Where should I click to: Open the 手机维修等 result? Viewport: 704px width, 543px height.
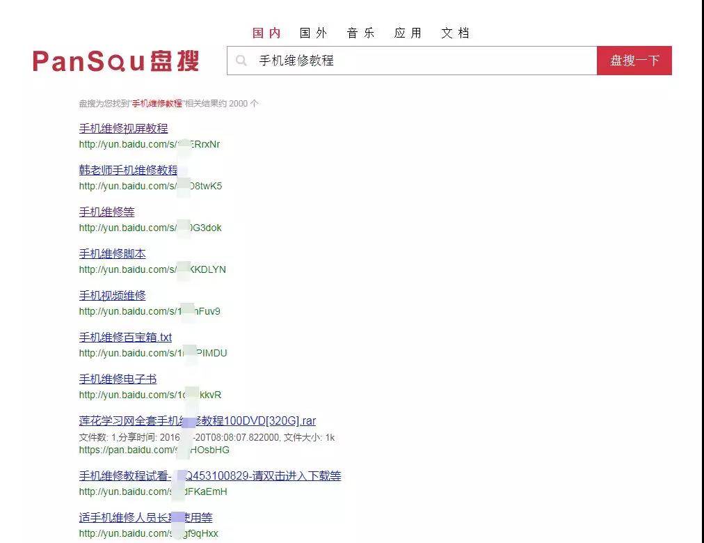click(107, 212)
